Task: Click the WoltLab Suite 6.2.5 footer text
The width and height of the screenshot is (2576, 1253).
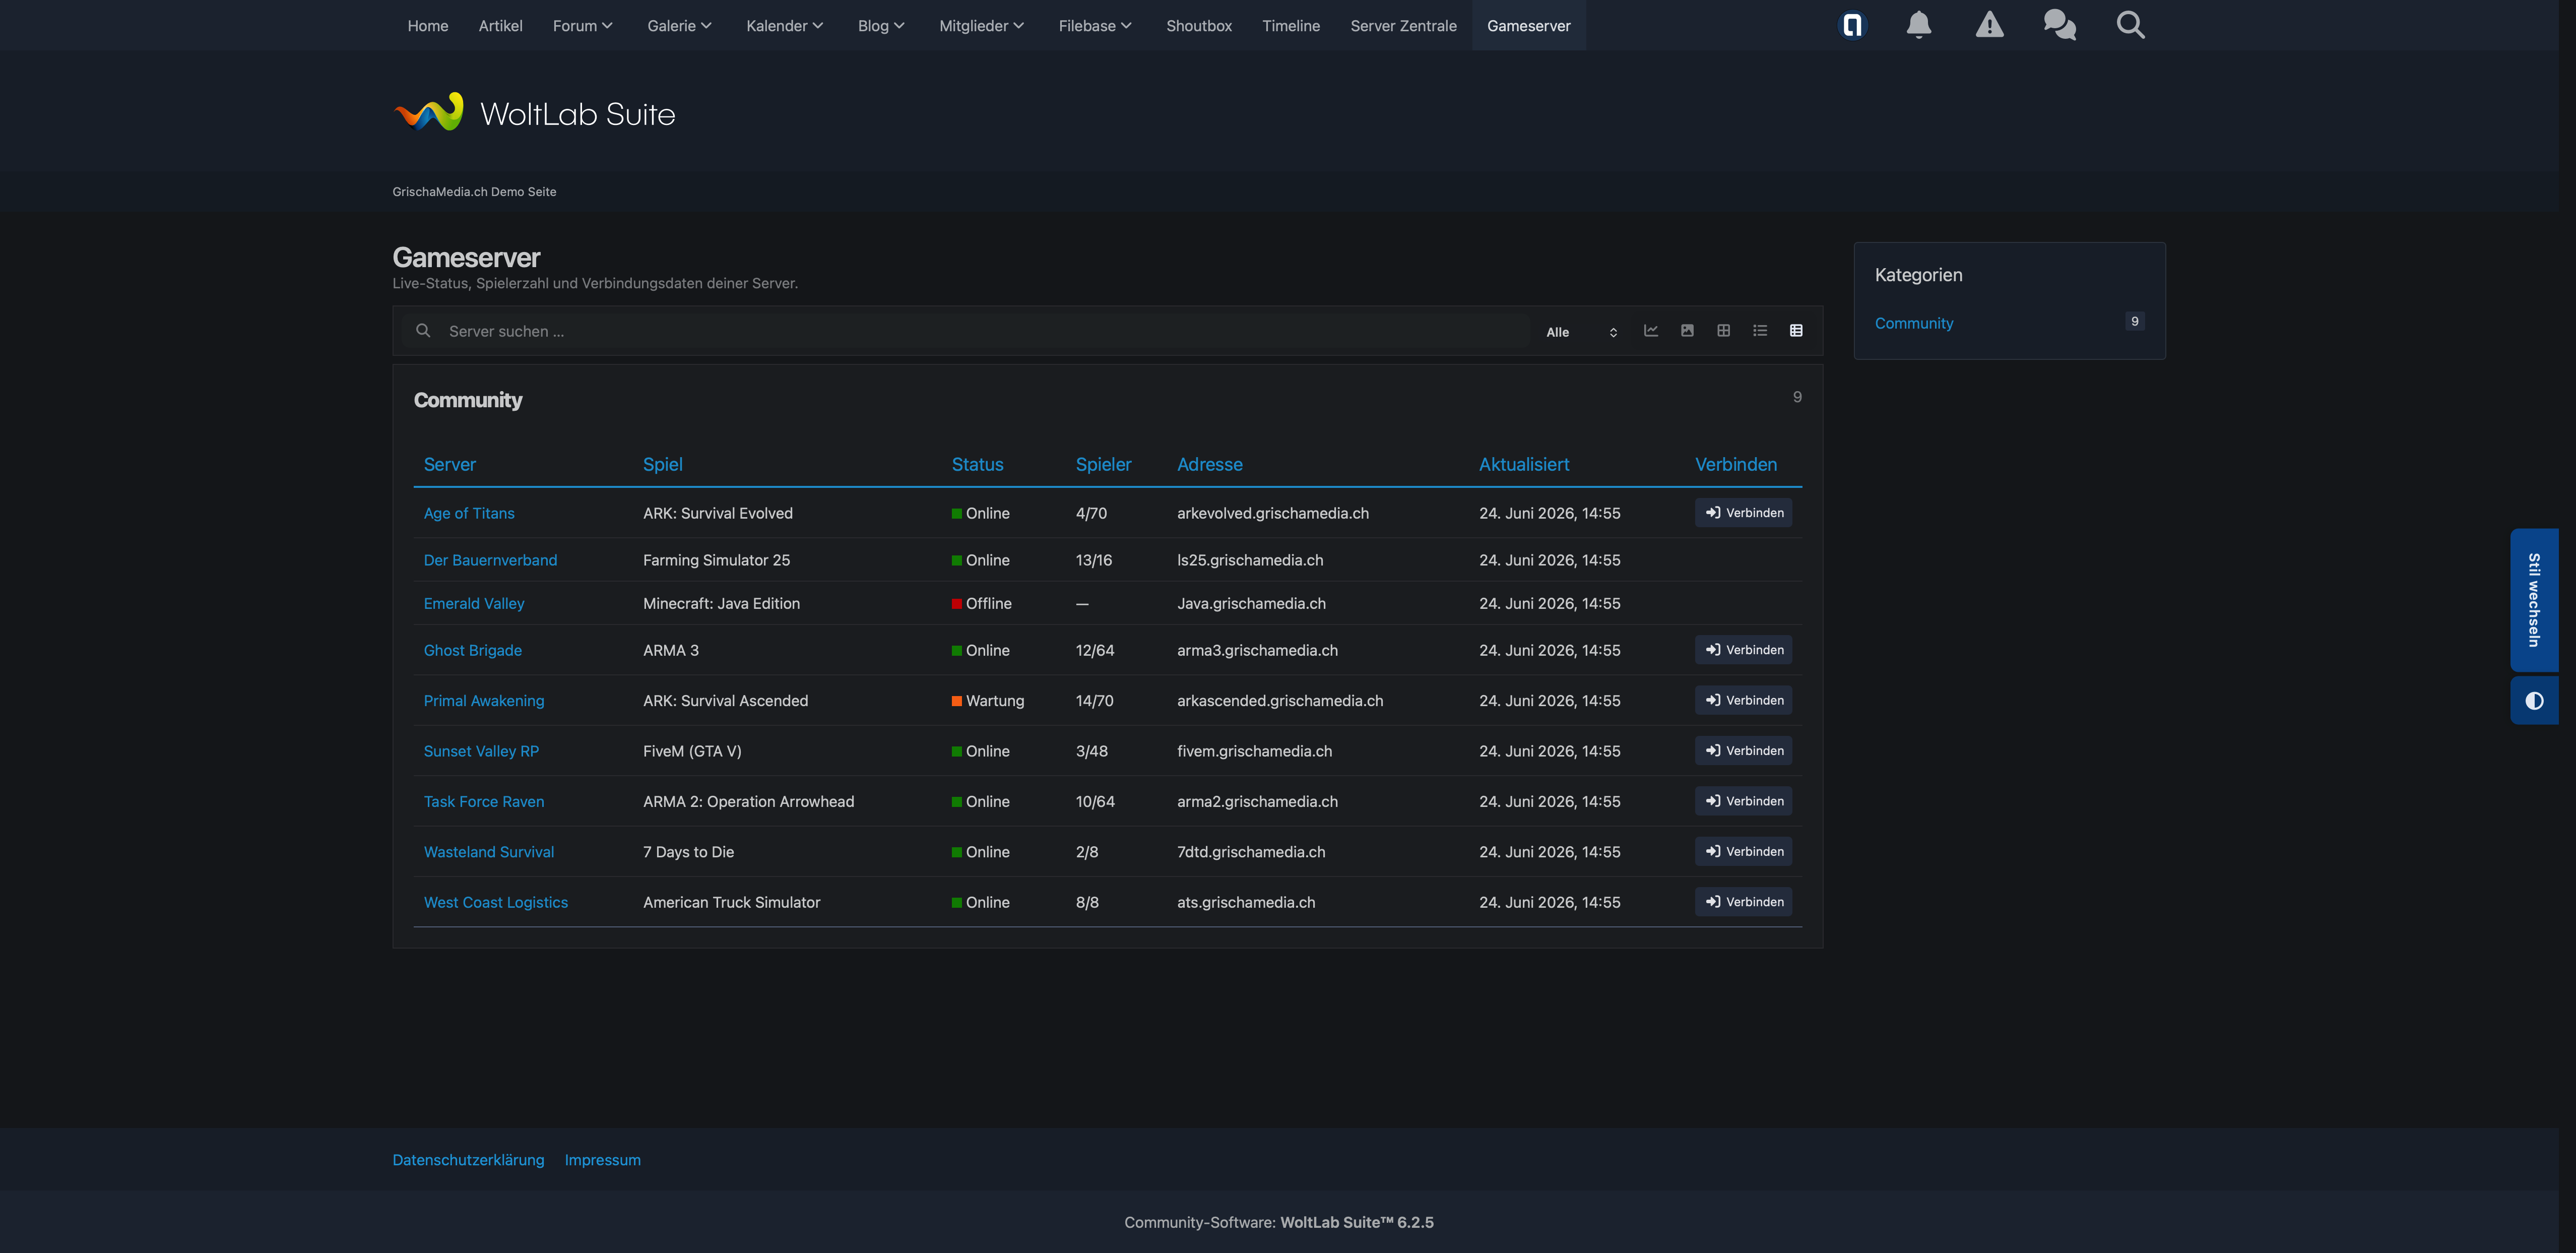Action: tap(1357, 1222)
